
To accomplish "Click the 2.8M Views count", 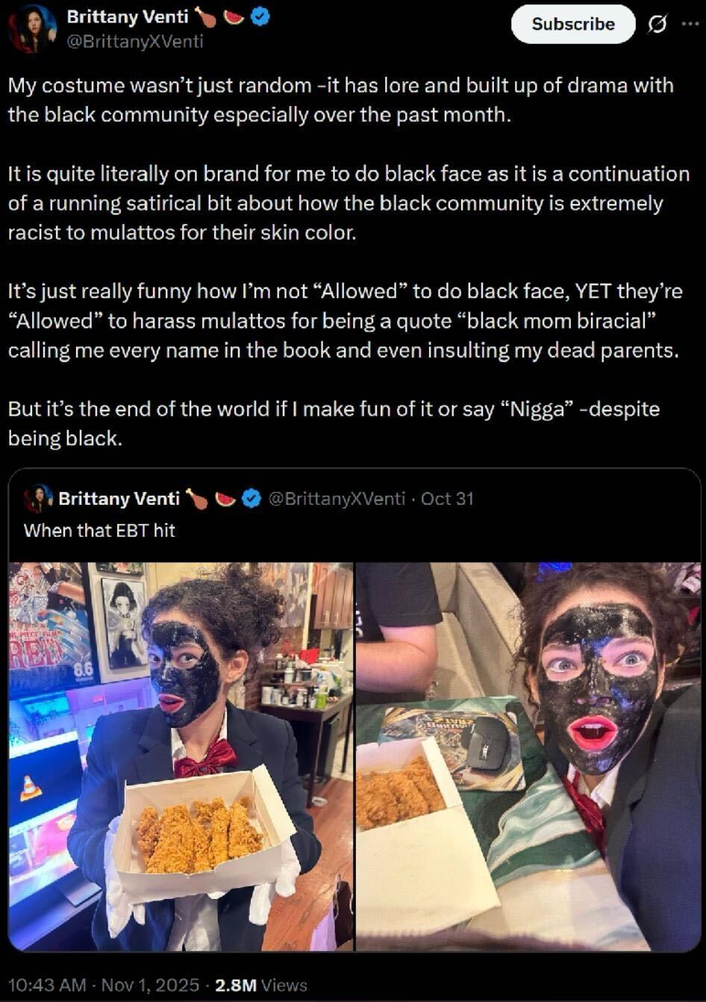I will [260, 984].
